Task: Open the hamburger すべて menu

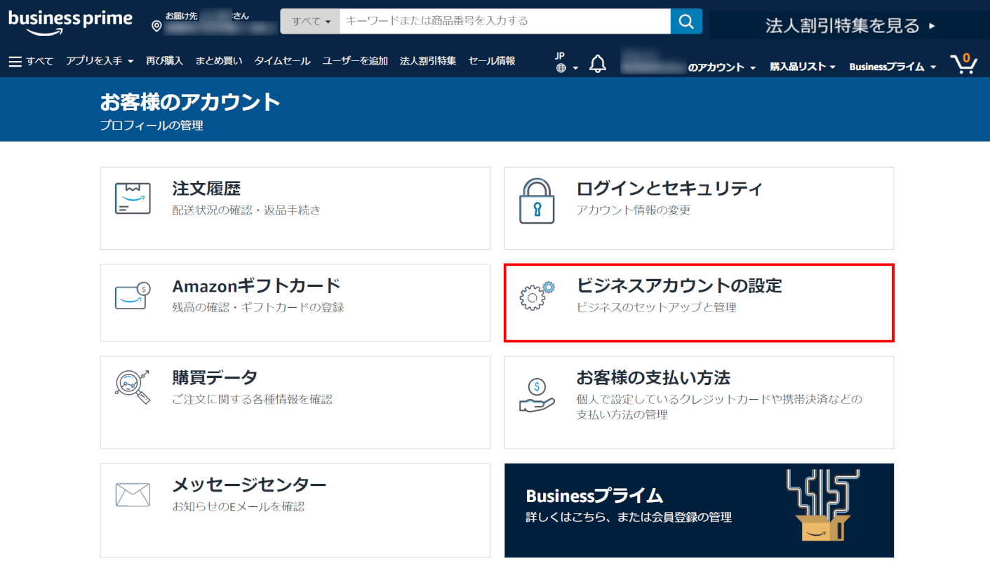Action: click(31, 62)
